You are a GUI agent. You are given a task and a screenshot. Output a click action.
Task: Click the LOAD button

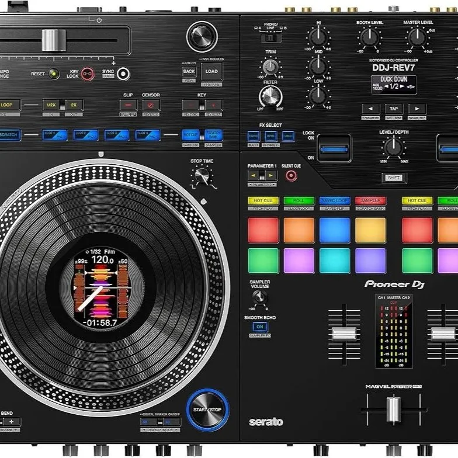(211, 71)
